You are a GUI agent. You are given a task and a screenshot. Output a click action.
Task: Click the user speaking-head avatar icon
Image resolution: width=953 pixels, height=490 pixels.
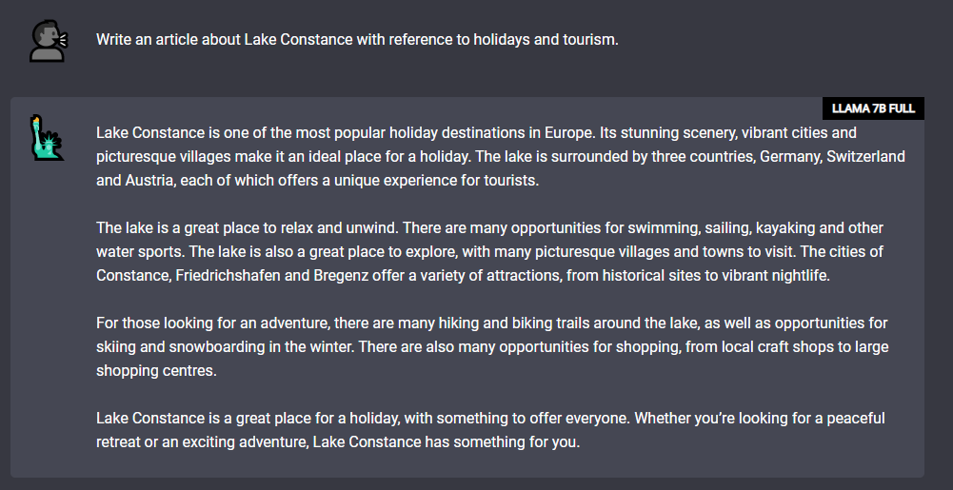point(47,41)
